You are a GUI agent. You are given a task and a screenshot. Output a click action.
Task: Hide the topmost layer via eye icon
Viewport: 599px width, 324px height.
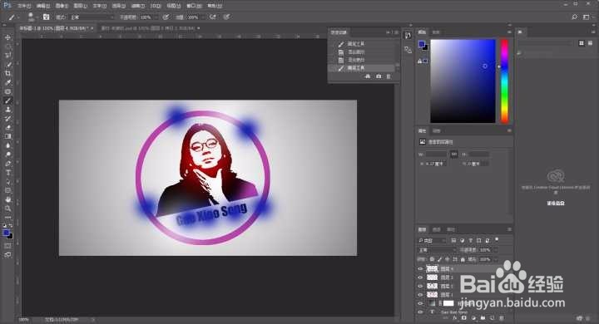tap(420, 269)
